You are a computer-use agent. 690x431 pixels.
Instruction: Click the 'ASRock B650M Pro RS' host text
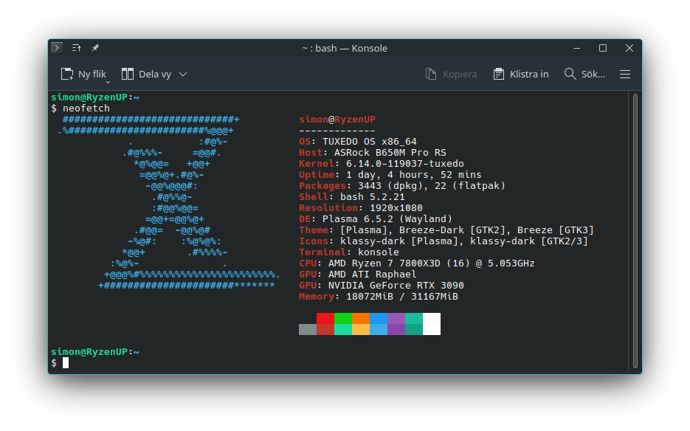click(x=390, y=152)
